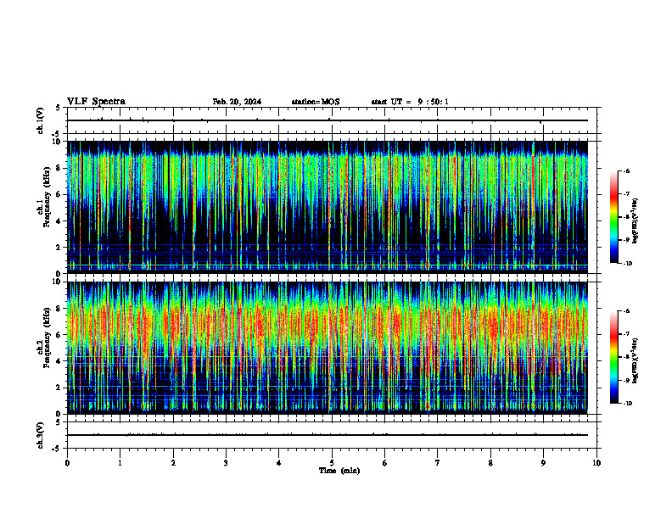
Task: Click time axis tick label "3"
Action: pos(226,463)
